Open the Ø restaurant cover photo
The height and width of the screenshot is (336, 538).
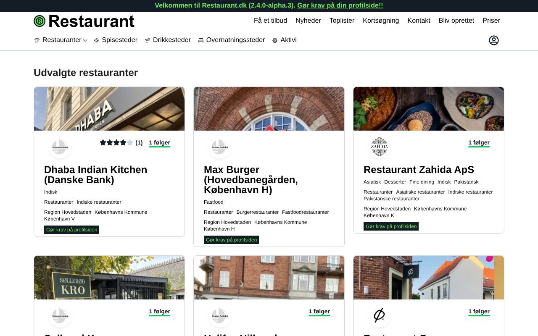click(x=429, y=278)
